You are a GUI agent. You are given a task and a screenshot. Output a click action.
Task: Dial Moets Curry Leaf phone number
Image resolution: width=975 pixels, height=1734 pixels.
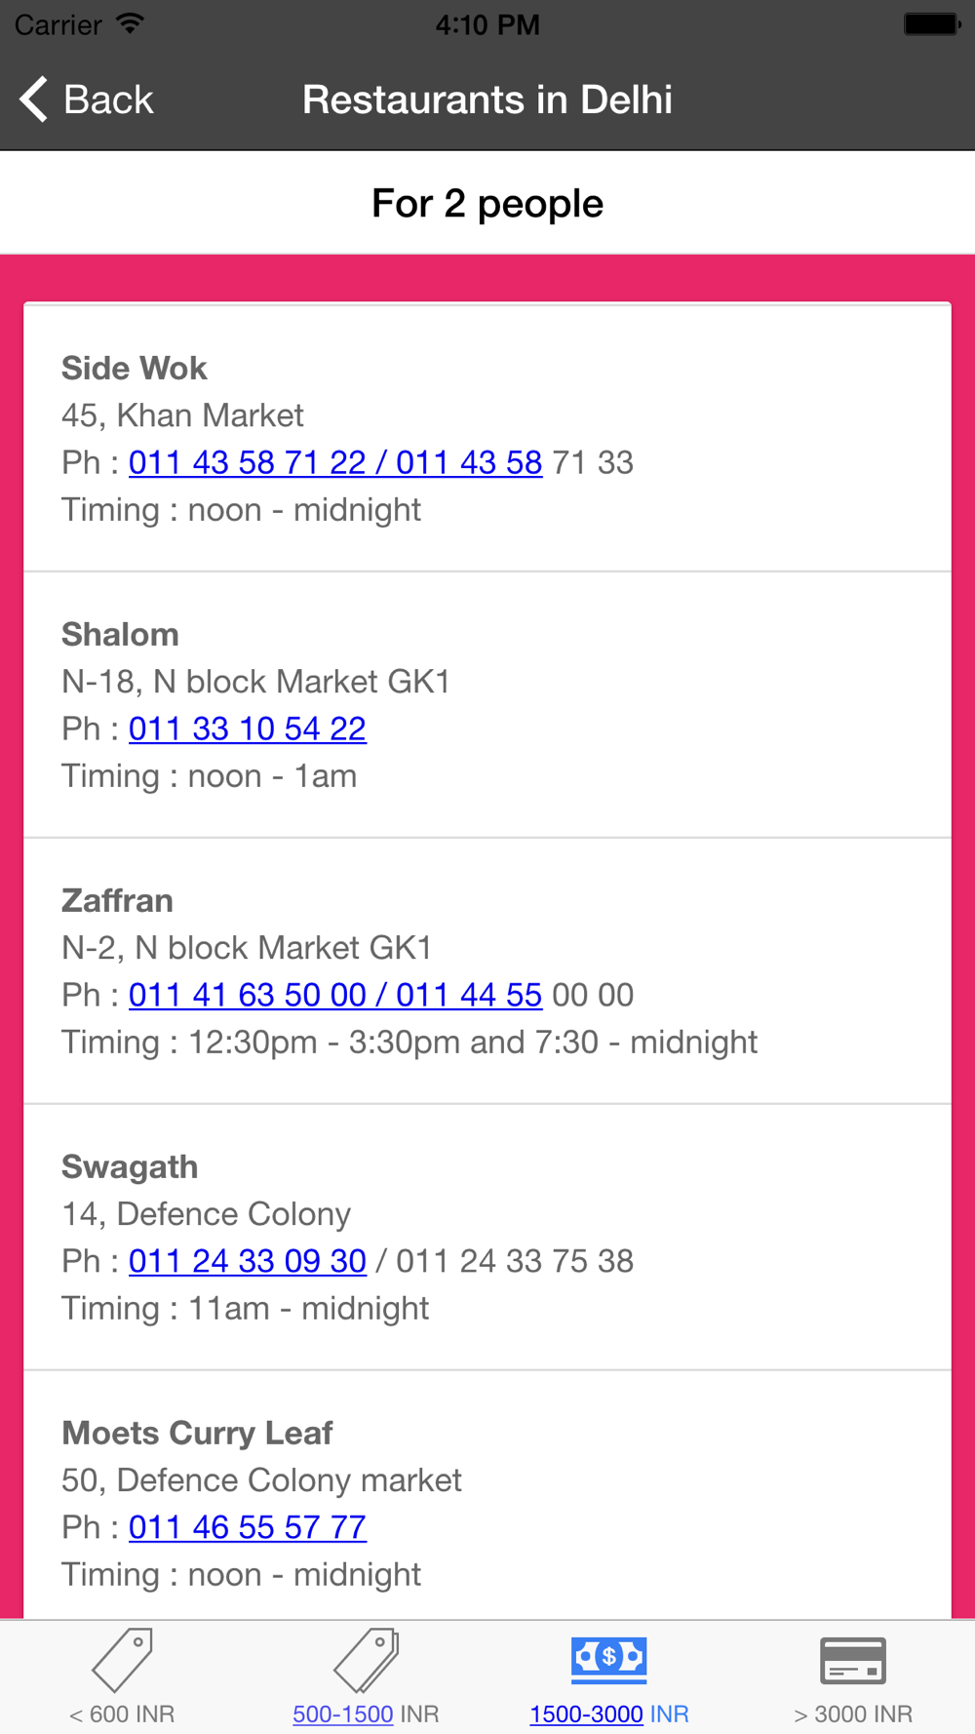click(x=248, y=1527)
